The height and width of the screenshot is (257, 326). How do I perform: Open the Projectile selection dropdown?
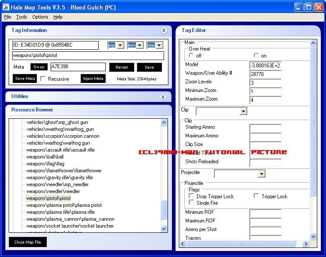click(x=261, y=174)
